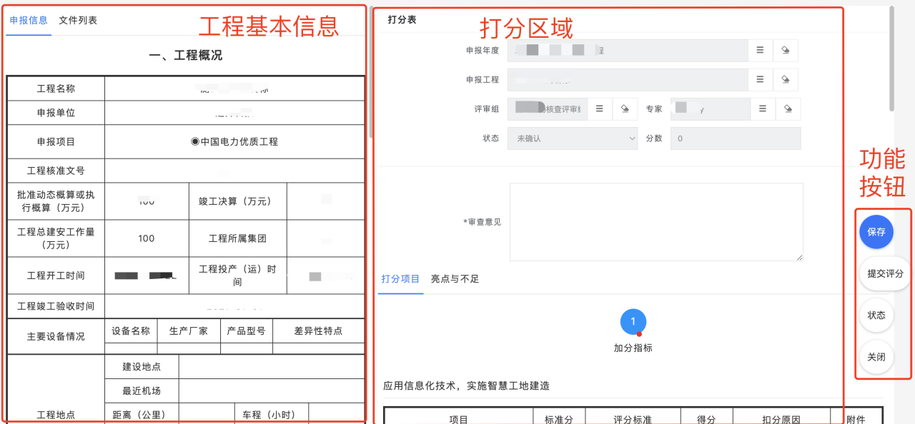Click the 关闭 button
The height and width of the screenshot is (424, 915).
pos(876,357)
